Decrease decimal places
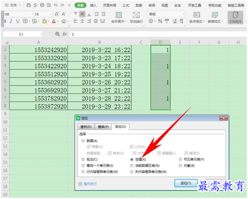This screenshot has height=199, width=248. pyautogui.click(x=181, y=21)
